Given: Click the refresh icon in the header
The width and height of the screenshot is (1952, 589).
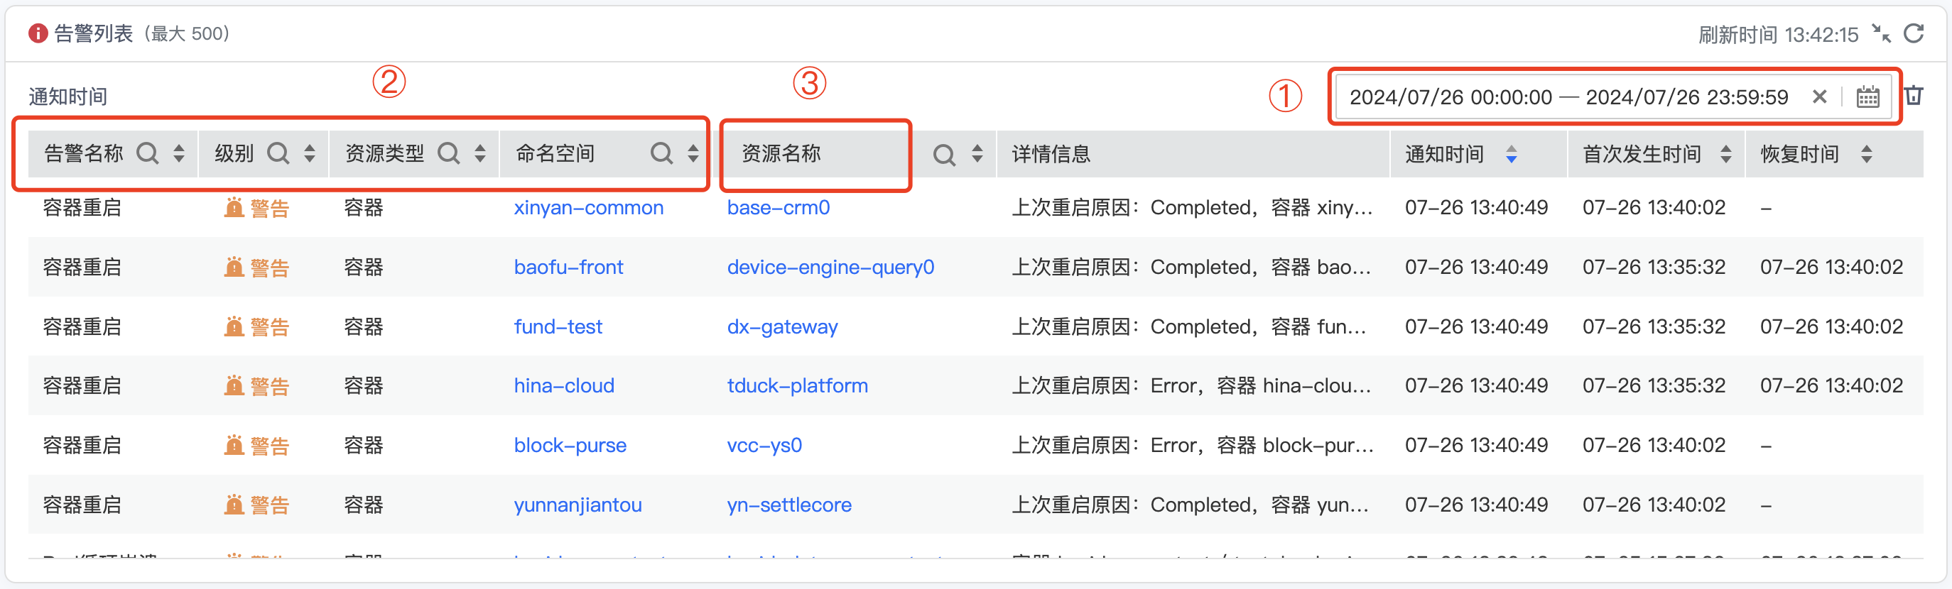Looking at the screenshot, I should [x=1914, y=33].
